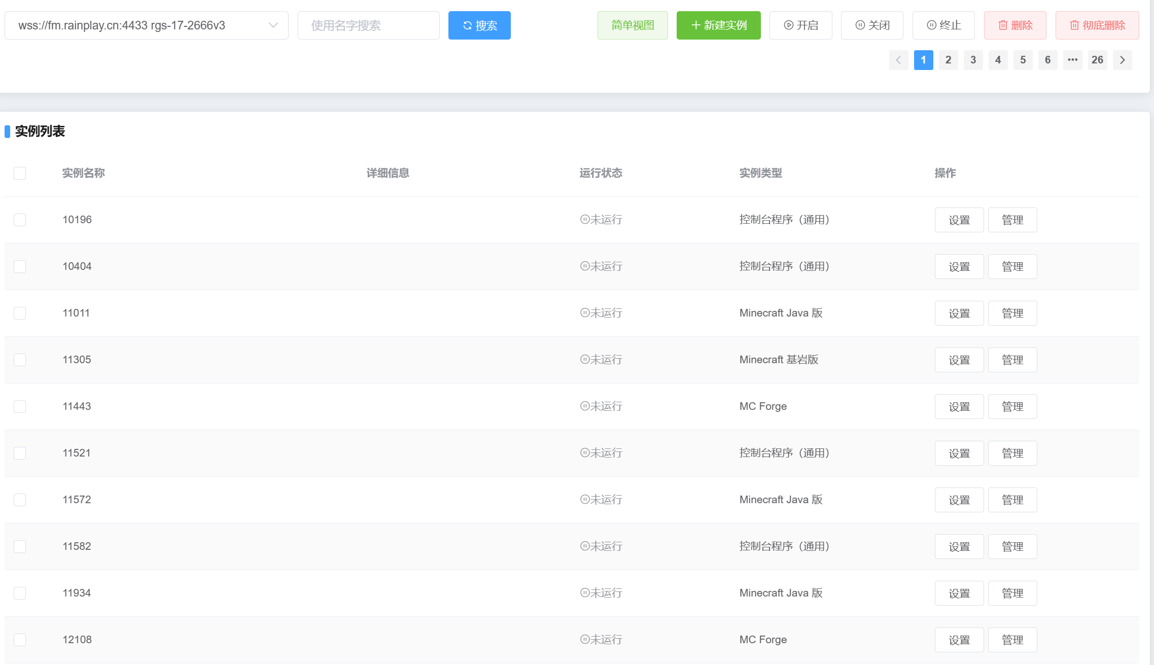Click the refresh icon on the 搜索 button
This screenshot has width=1154, height=665.
click(x=467, y=25)
